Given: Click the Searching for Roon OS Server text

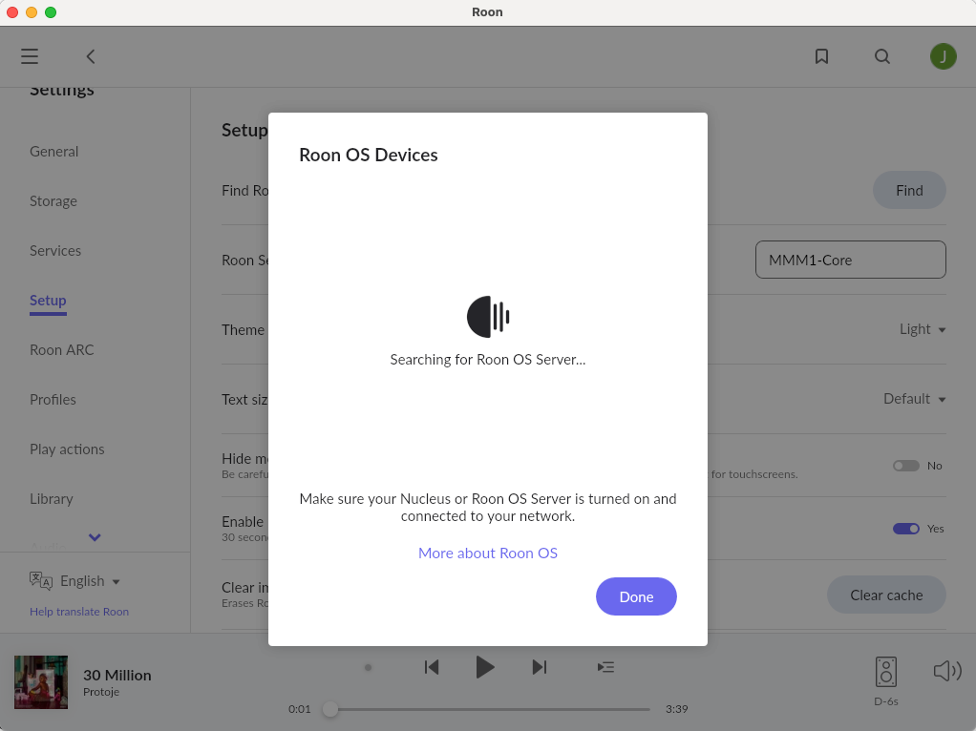Looking at the screenshot, I should point(488,360).
